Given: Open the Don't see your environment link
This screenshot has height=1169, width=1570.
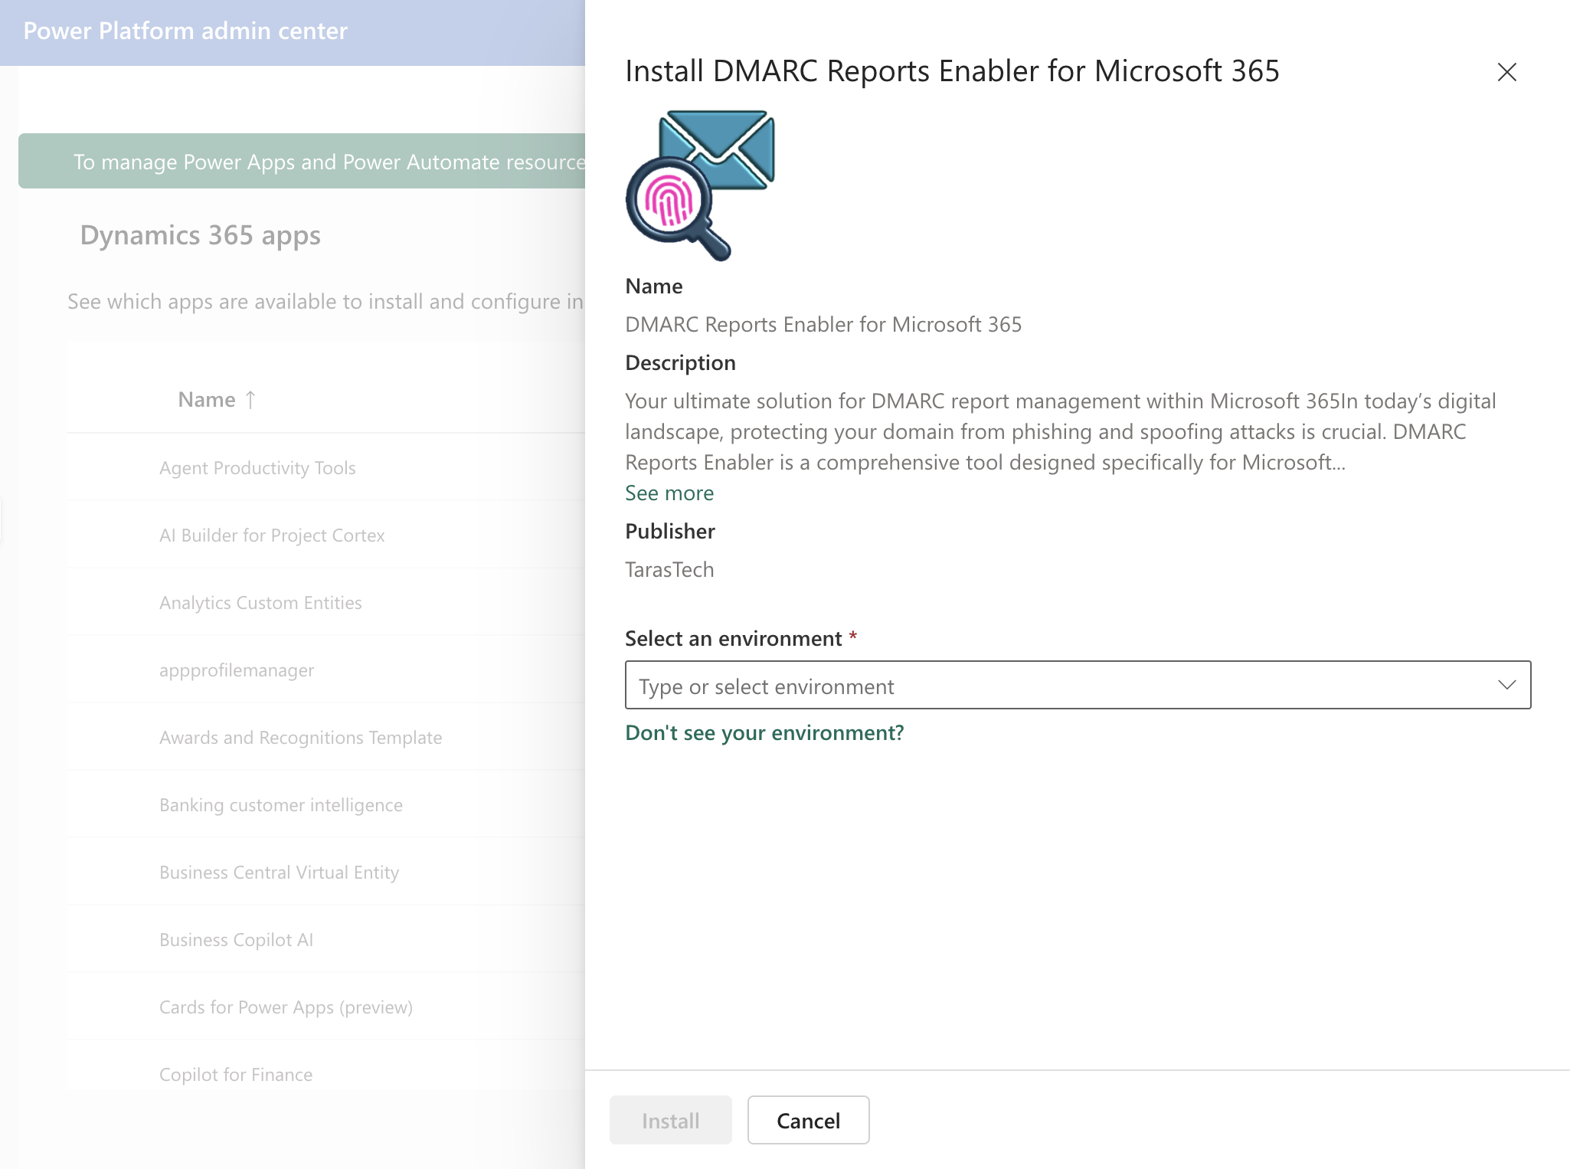Looking at the screenshot, I should point(764,733).
